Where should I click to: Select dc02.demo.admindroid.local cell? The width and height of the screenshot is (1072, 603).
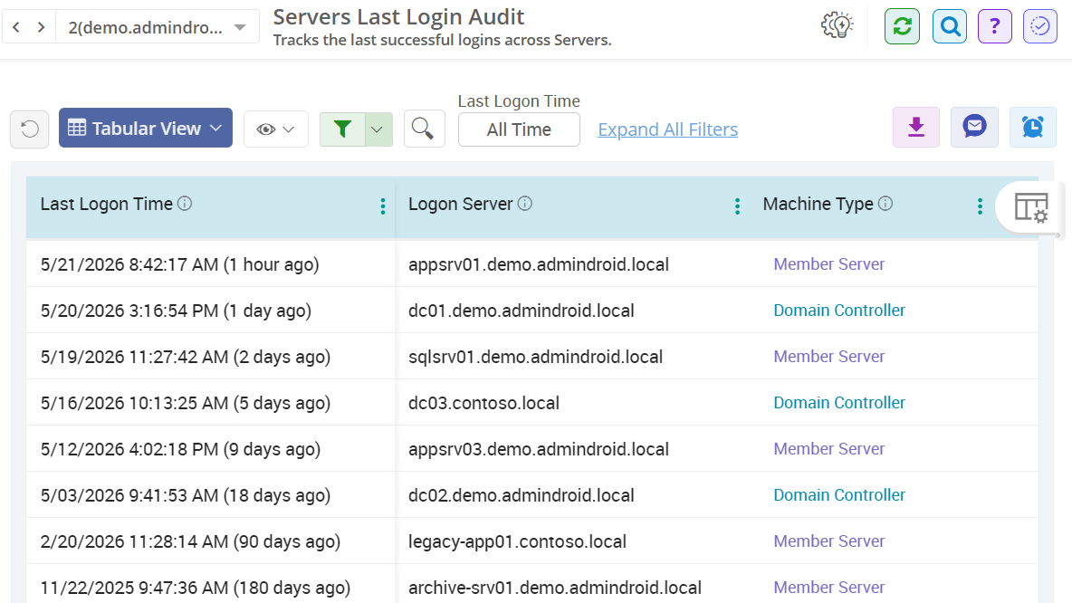pos(521,495)
